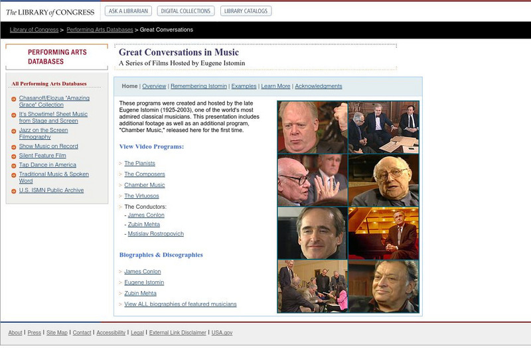531x348 pixels.
Task: Click arrow bullet beside Eugene Istomin biography
Action: coord(121,283)
